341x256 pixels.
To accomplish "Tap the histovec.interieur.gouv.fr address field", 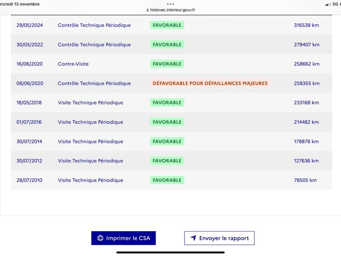I will [x=170, y=10].
